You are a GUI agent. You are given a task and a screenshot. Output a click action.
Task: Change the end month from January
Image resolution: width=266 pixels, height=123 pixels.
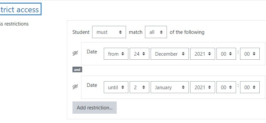(170, 87)
